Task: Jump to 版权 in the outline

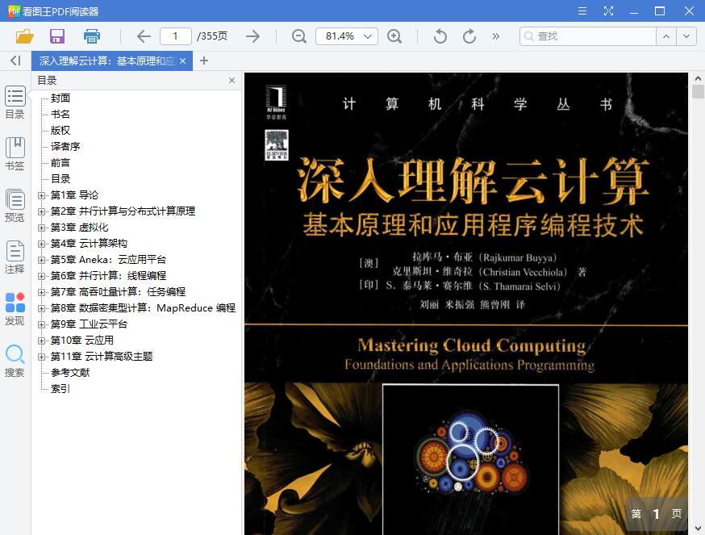Action: click(60, 131)
